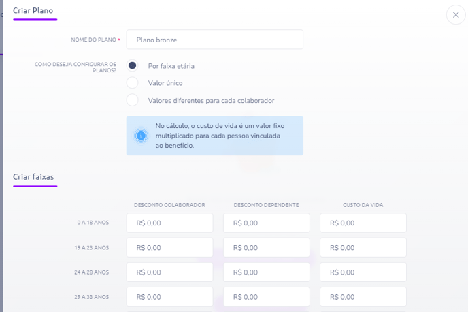Edit the Nome do Plano field

coord(214,40)
